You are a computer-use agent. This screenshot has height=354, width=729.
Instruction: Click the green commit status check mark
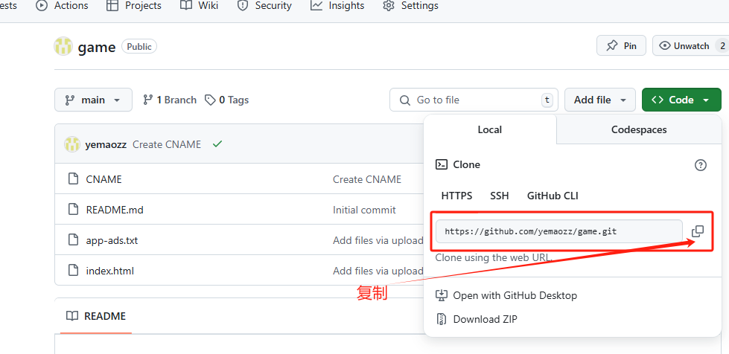click(x=217, y=144)
